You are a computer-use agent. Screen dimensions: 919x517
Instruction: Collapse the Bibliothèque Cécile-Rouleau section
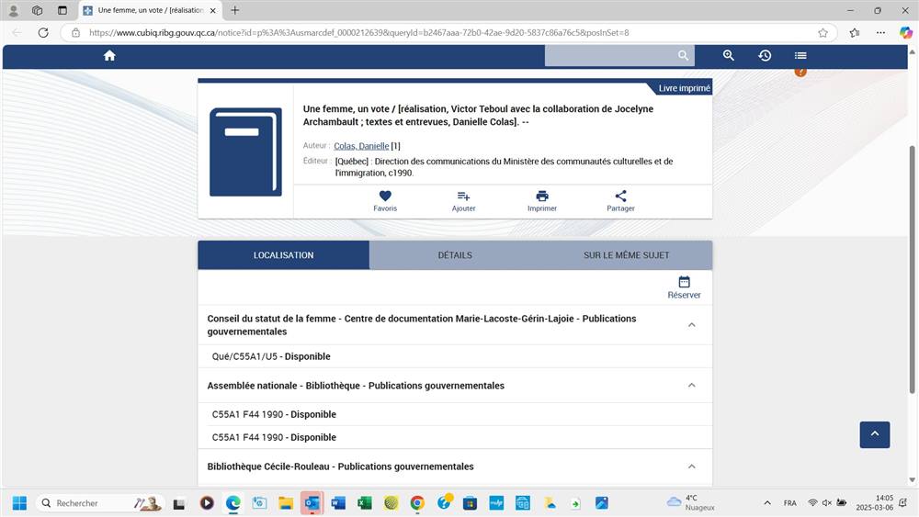point(692,466)
